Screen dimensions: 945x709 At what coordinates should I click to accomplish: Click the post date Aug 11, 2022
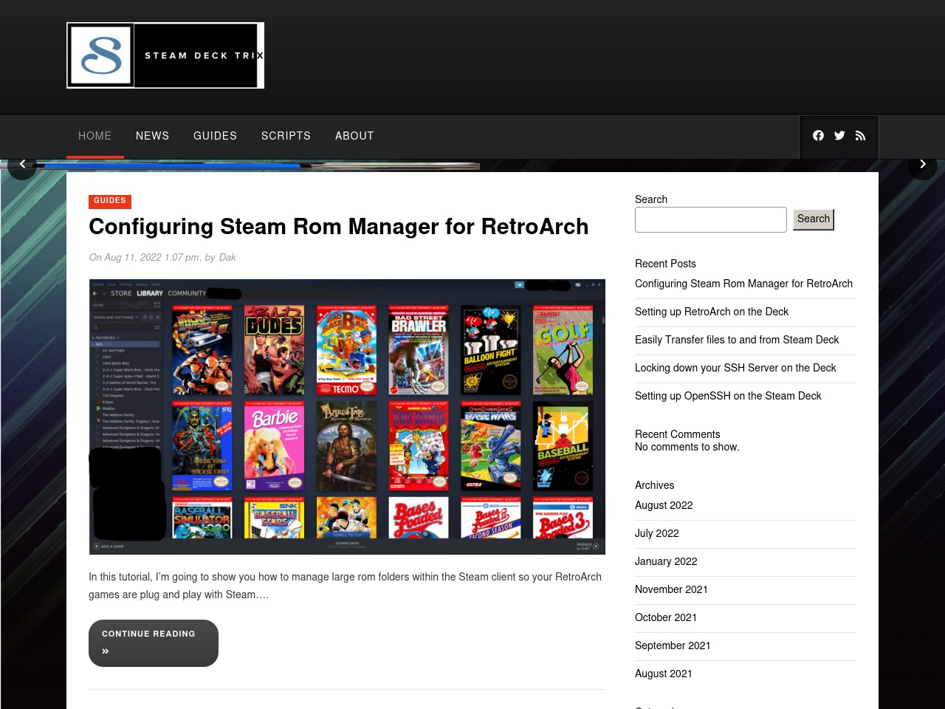click(151, 257)
